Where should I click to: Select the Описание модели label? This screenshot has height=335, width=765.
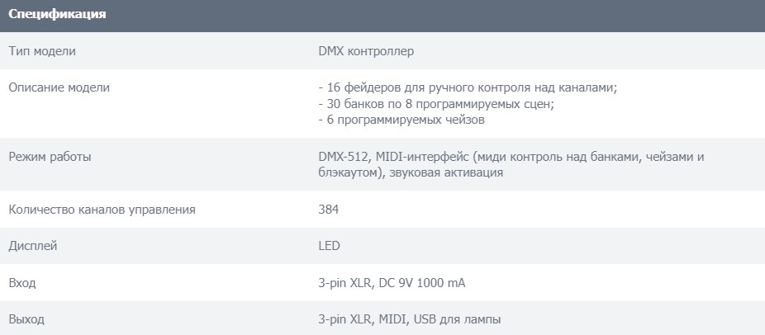click(59, 87)
